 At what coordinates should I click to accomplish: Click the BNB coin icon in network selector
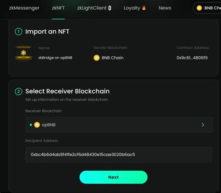tap(199, 8)
